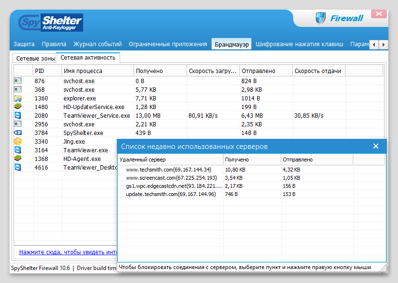The width and height of the screenshot is (398, 283).
Task: Click the TeamViewer_Service.exe process icon
Action: 18,115
